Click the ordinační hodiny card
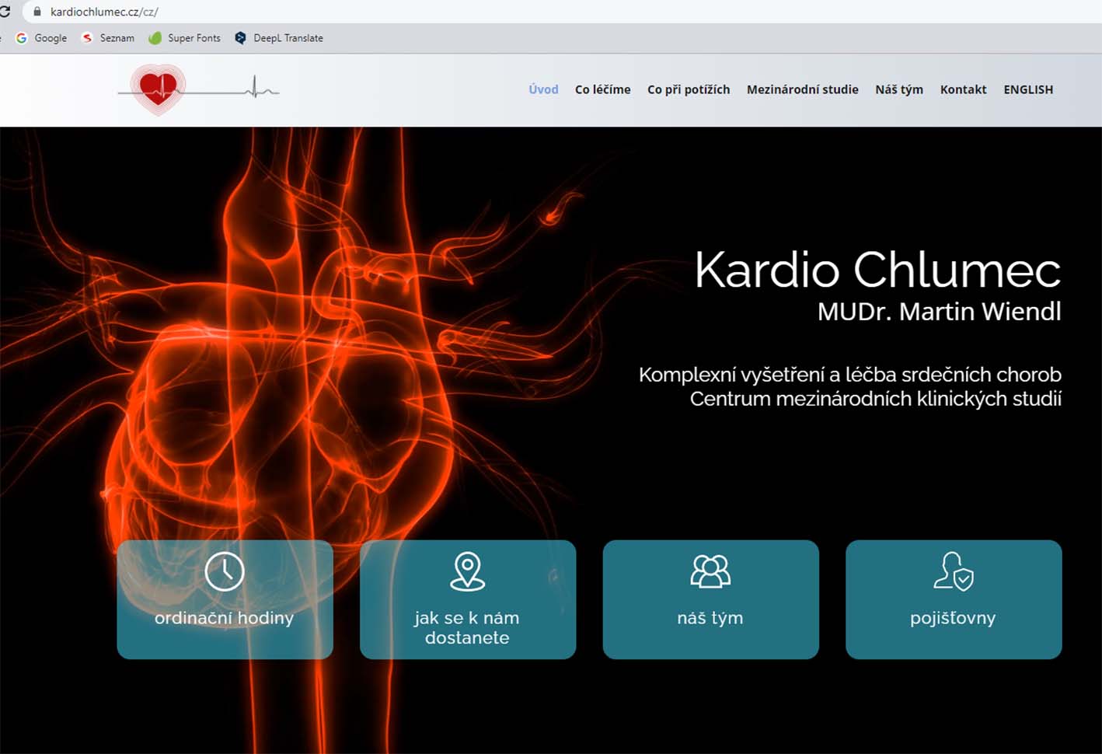 pos(225,599)
